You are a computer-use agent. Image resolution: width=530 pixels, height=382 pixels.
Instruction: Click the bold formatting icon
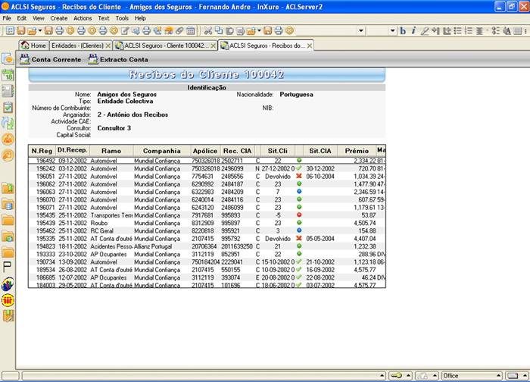[x=403, y=31]
